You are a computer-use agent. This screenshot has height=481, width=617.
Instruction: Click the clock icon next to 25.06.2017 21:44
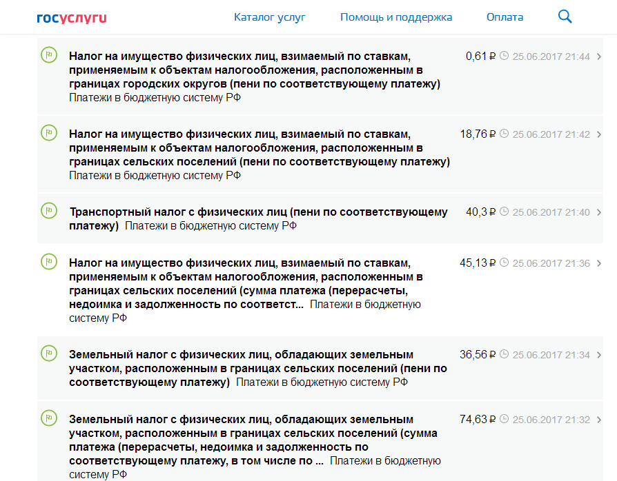click(504, 56)
